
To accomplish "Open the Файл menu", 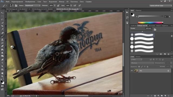I will (x=8, y=2).
